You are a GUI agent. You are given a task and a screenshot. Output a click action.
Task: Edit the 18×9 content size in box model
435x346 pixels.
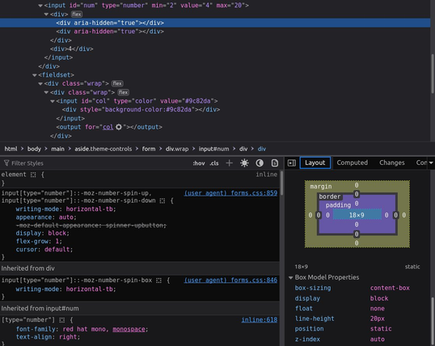click(357, 215)
